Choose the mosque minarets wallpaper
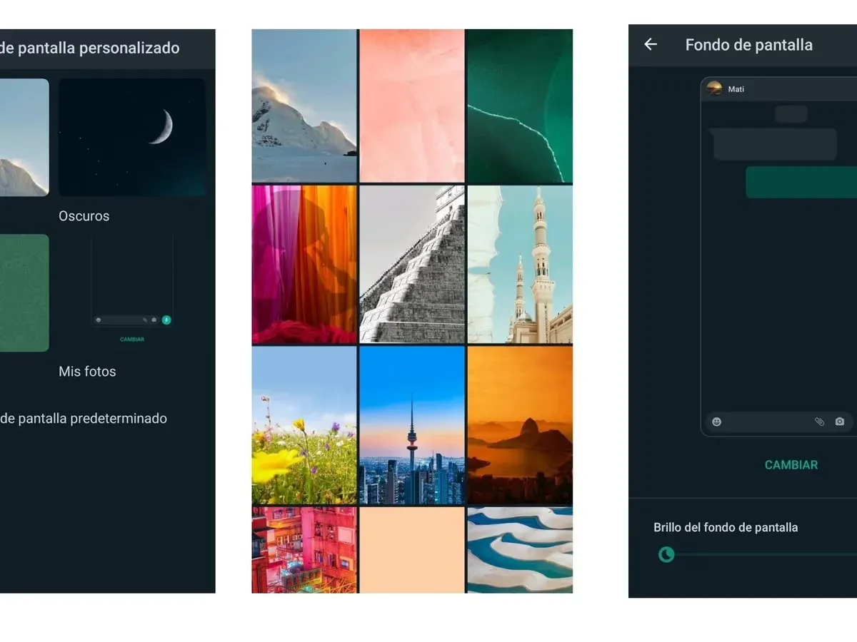This screenshot has width=857, height=642. point(519,265)
